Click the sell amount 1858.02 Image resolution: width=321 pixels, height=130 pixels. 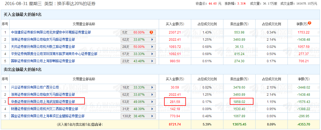tap(239, 102)
